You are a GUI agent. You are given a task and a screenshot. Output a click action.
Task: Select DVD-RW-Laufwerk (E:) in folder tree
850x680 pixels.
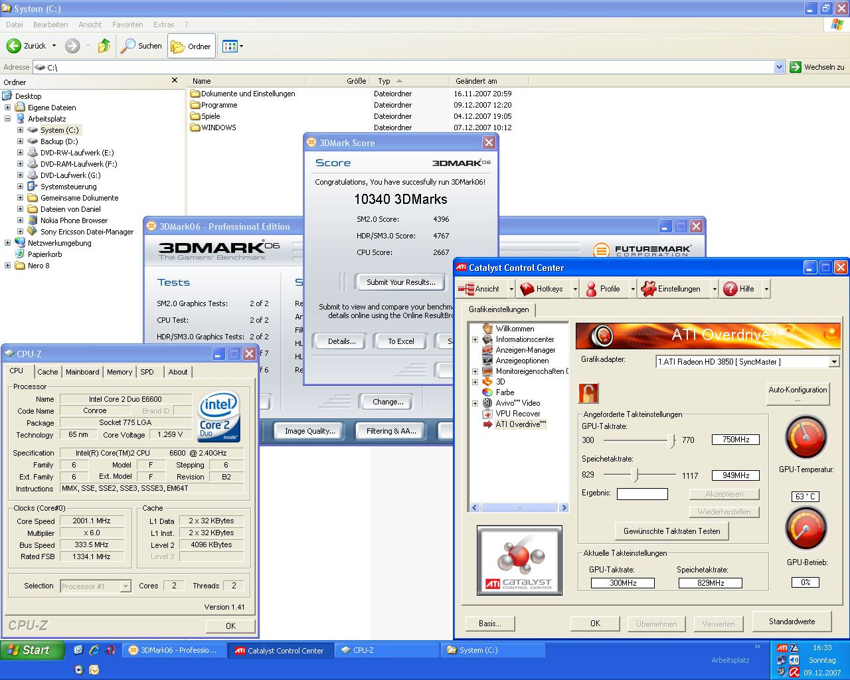coord(77,153)
